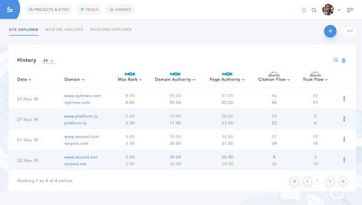Open platform.ly link

point(76,123)
